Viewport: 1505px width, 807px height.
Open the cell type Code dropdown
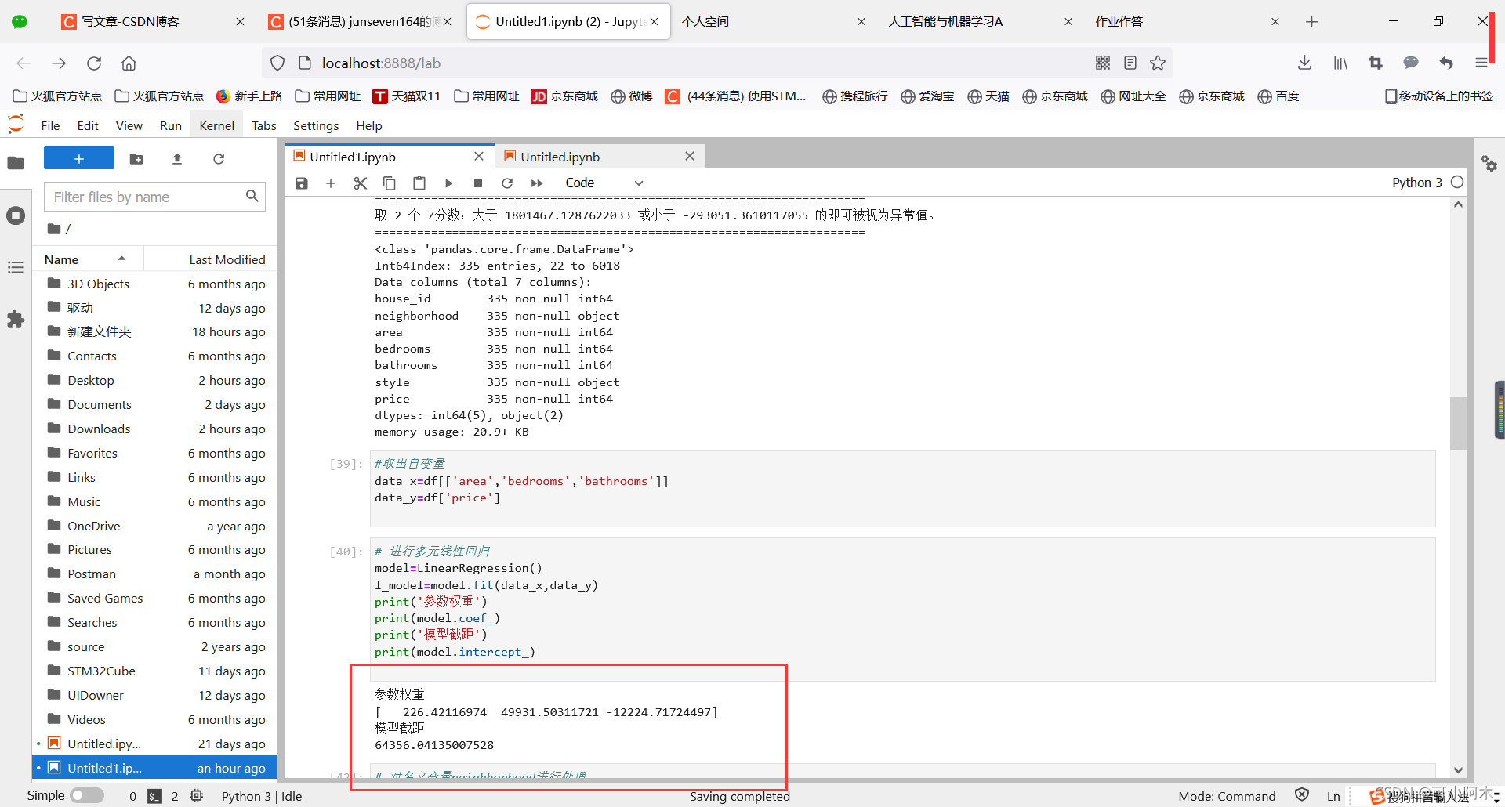pyautogui.click(x=604, y=183)
